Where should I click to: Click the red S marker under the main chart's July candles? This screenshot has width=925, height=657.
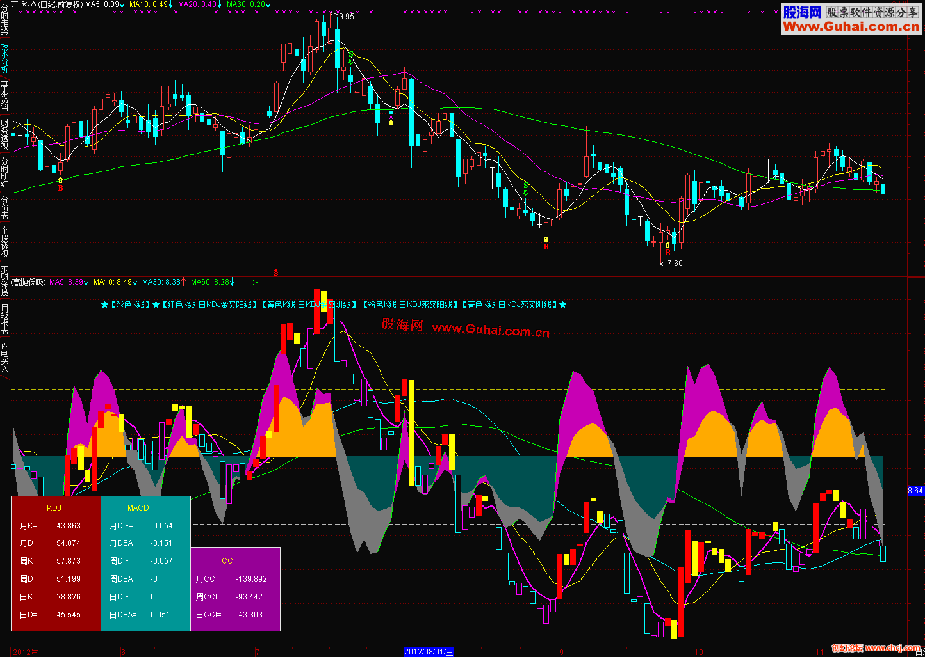(x=276, y=273)
